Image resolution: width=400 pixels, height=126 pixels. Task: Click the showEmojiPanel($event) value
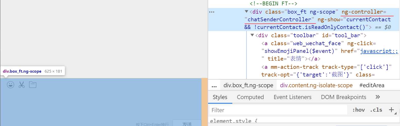click(x=300, y=51)
